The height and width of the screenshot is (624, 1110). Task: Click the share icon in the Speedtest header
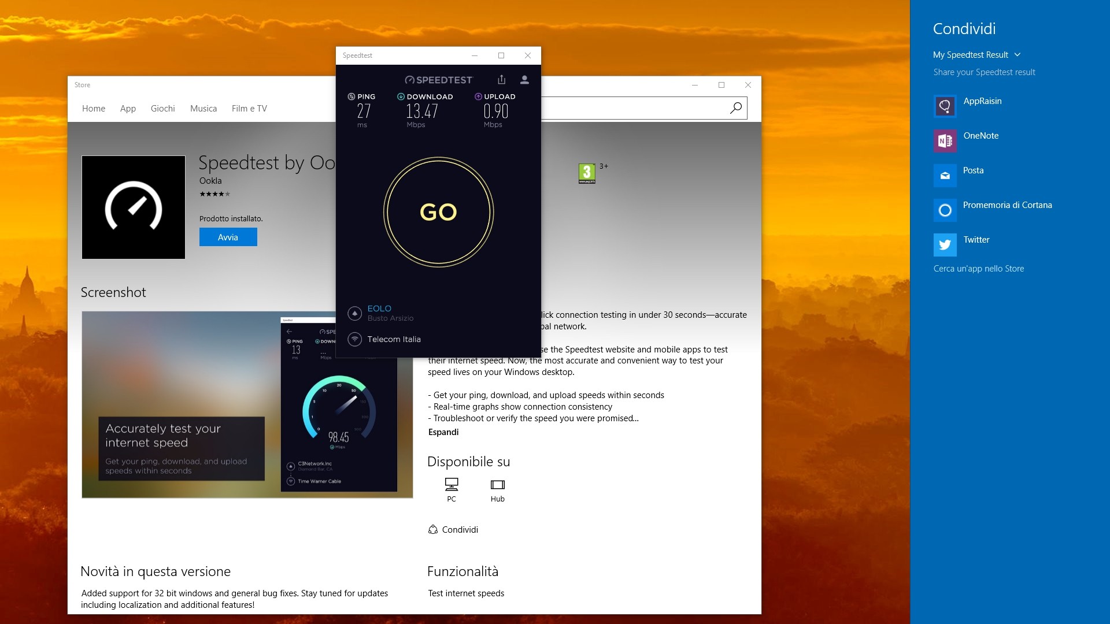coord(501,80)
